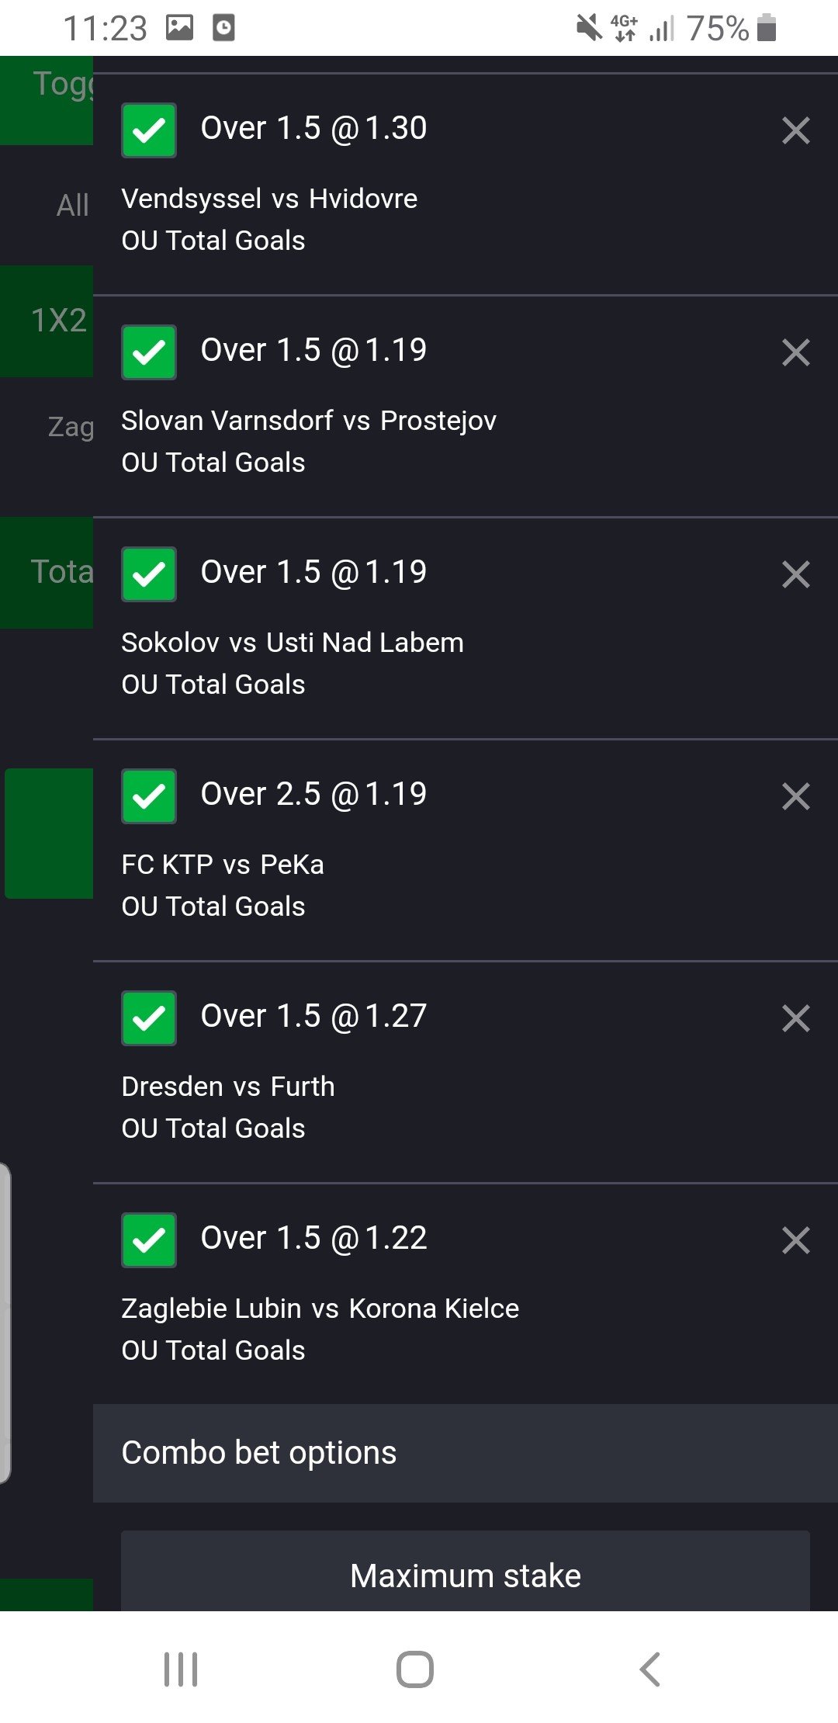Deselect the FC KTP vs PeKa checkbox
Image resolution: width=838 pixels, height=1723 pixels.
click(149, 796)
